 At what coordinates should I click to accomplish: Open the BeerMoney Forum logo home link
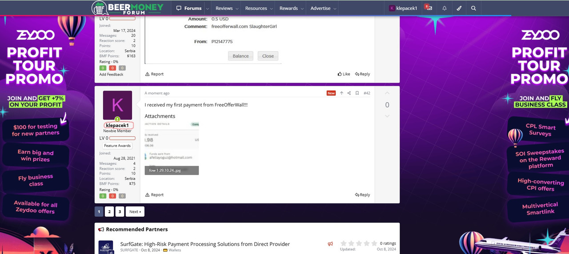[128, 8]
